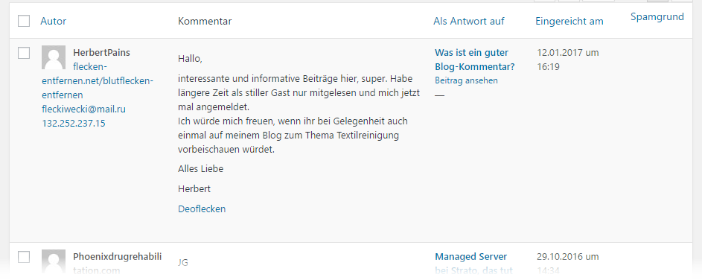Select the Phoenixdrugrehabilitation comment checkbox

coord(24,257)
